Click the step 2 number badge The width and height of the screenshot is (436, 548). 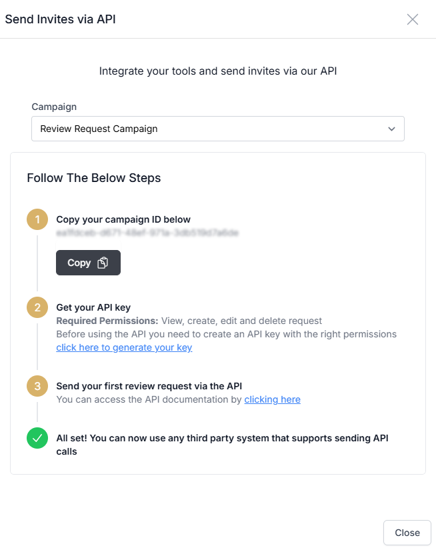tap(37, 307)
